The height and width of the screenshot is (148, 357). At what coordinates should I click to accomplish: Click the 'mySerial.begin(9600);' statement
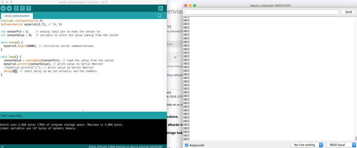[x=20, y=46]
